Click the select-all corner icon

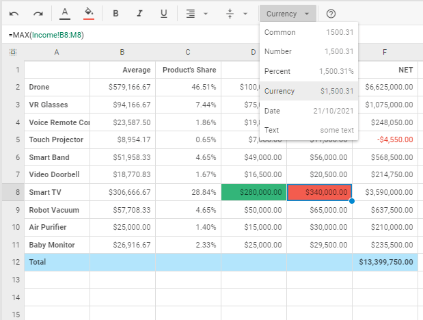point(13,52)
